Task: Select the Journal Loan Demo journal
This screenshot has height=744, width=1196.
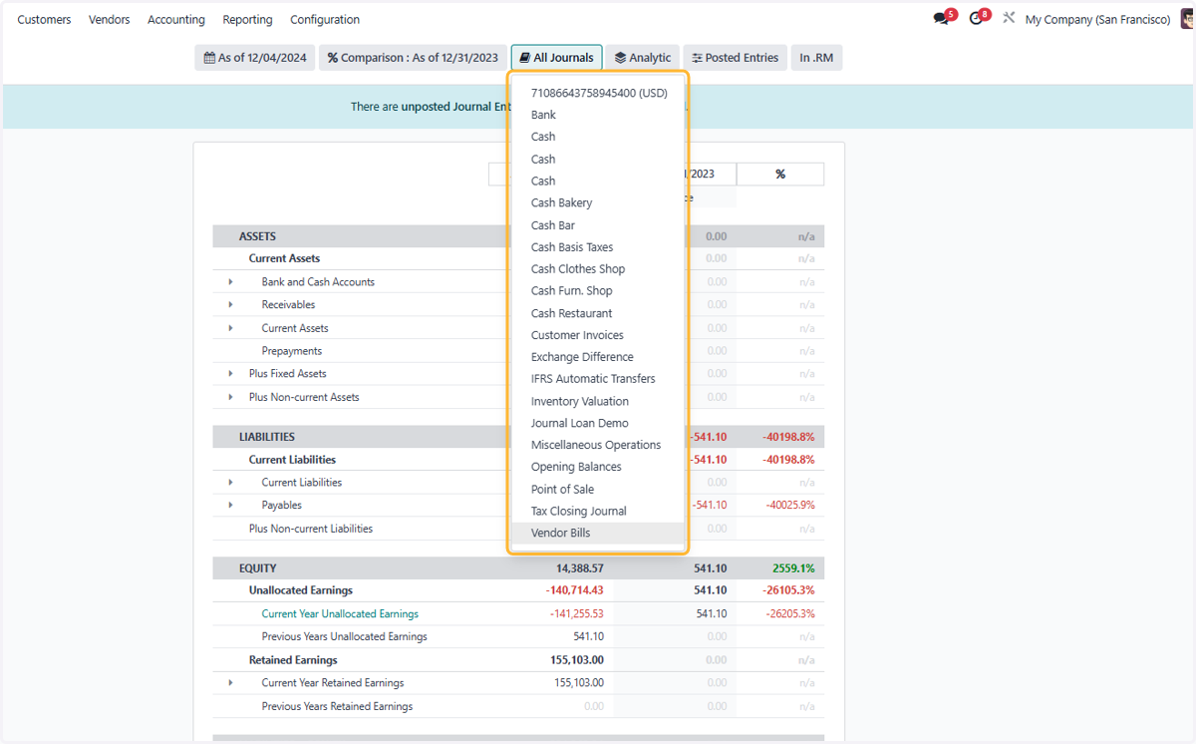Action: pyautogui.click(x=598, y=423)
